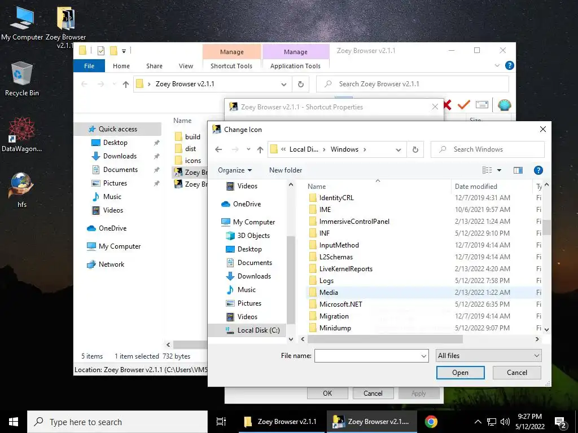This screenshot has height=433, width=578.
Task: Expand the dialog address bar history dropdown
Action: (399, 150)
